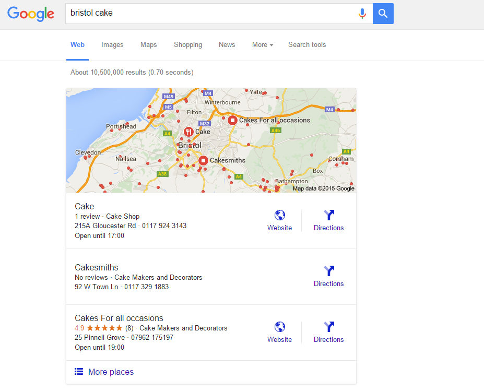484x391 pixels.
Task: Expand the More dropdown menu
Action: point(263,45)
